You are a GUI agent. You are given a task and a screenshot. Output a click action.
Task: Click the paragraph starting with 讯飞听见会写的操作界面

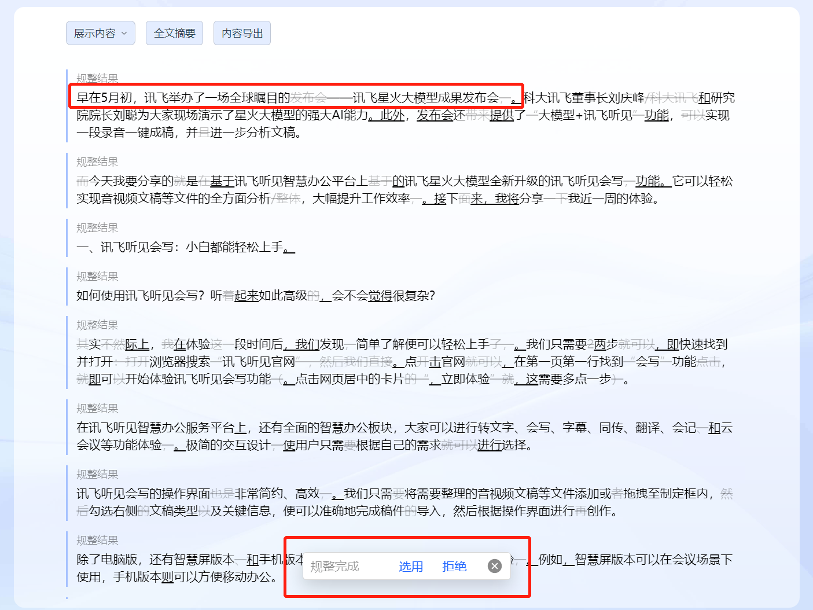404,502
